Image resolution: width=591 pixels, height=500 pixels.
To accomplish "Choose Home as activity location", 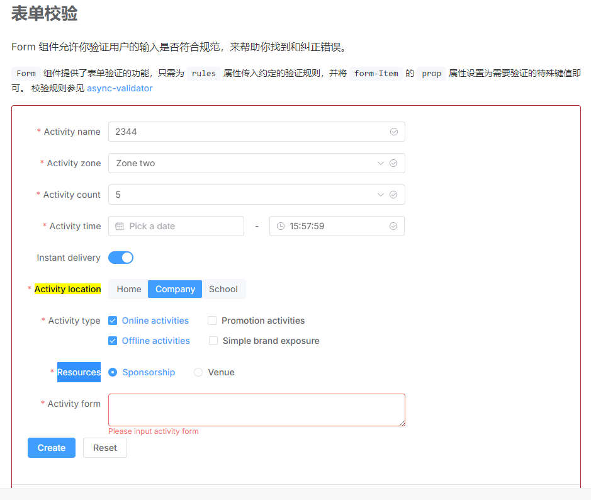I will 129,289.
